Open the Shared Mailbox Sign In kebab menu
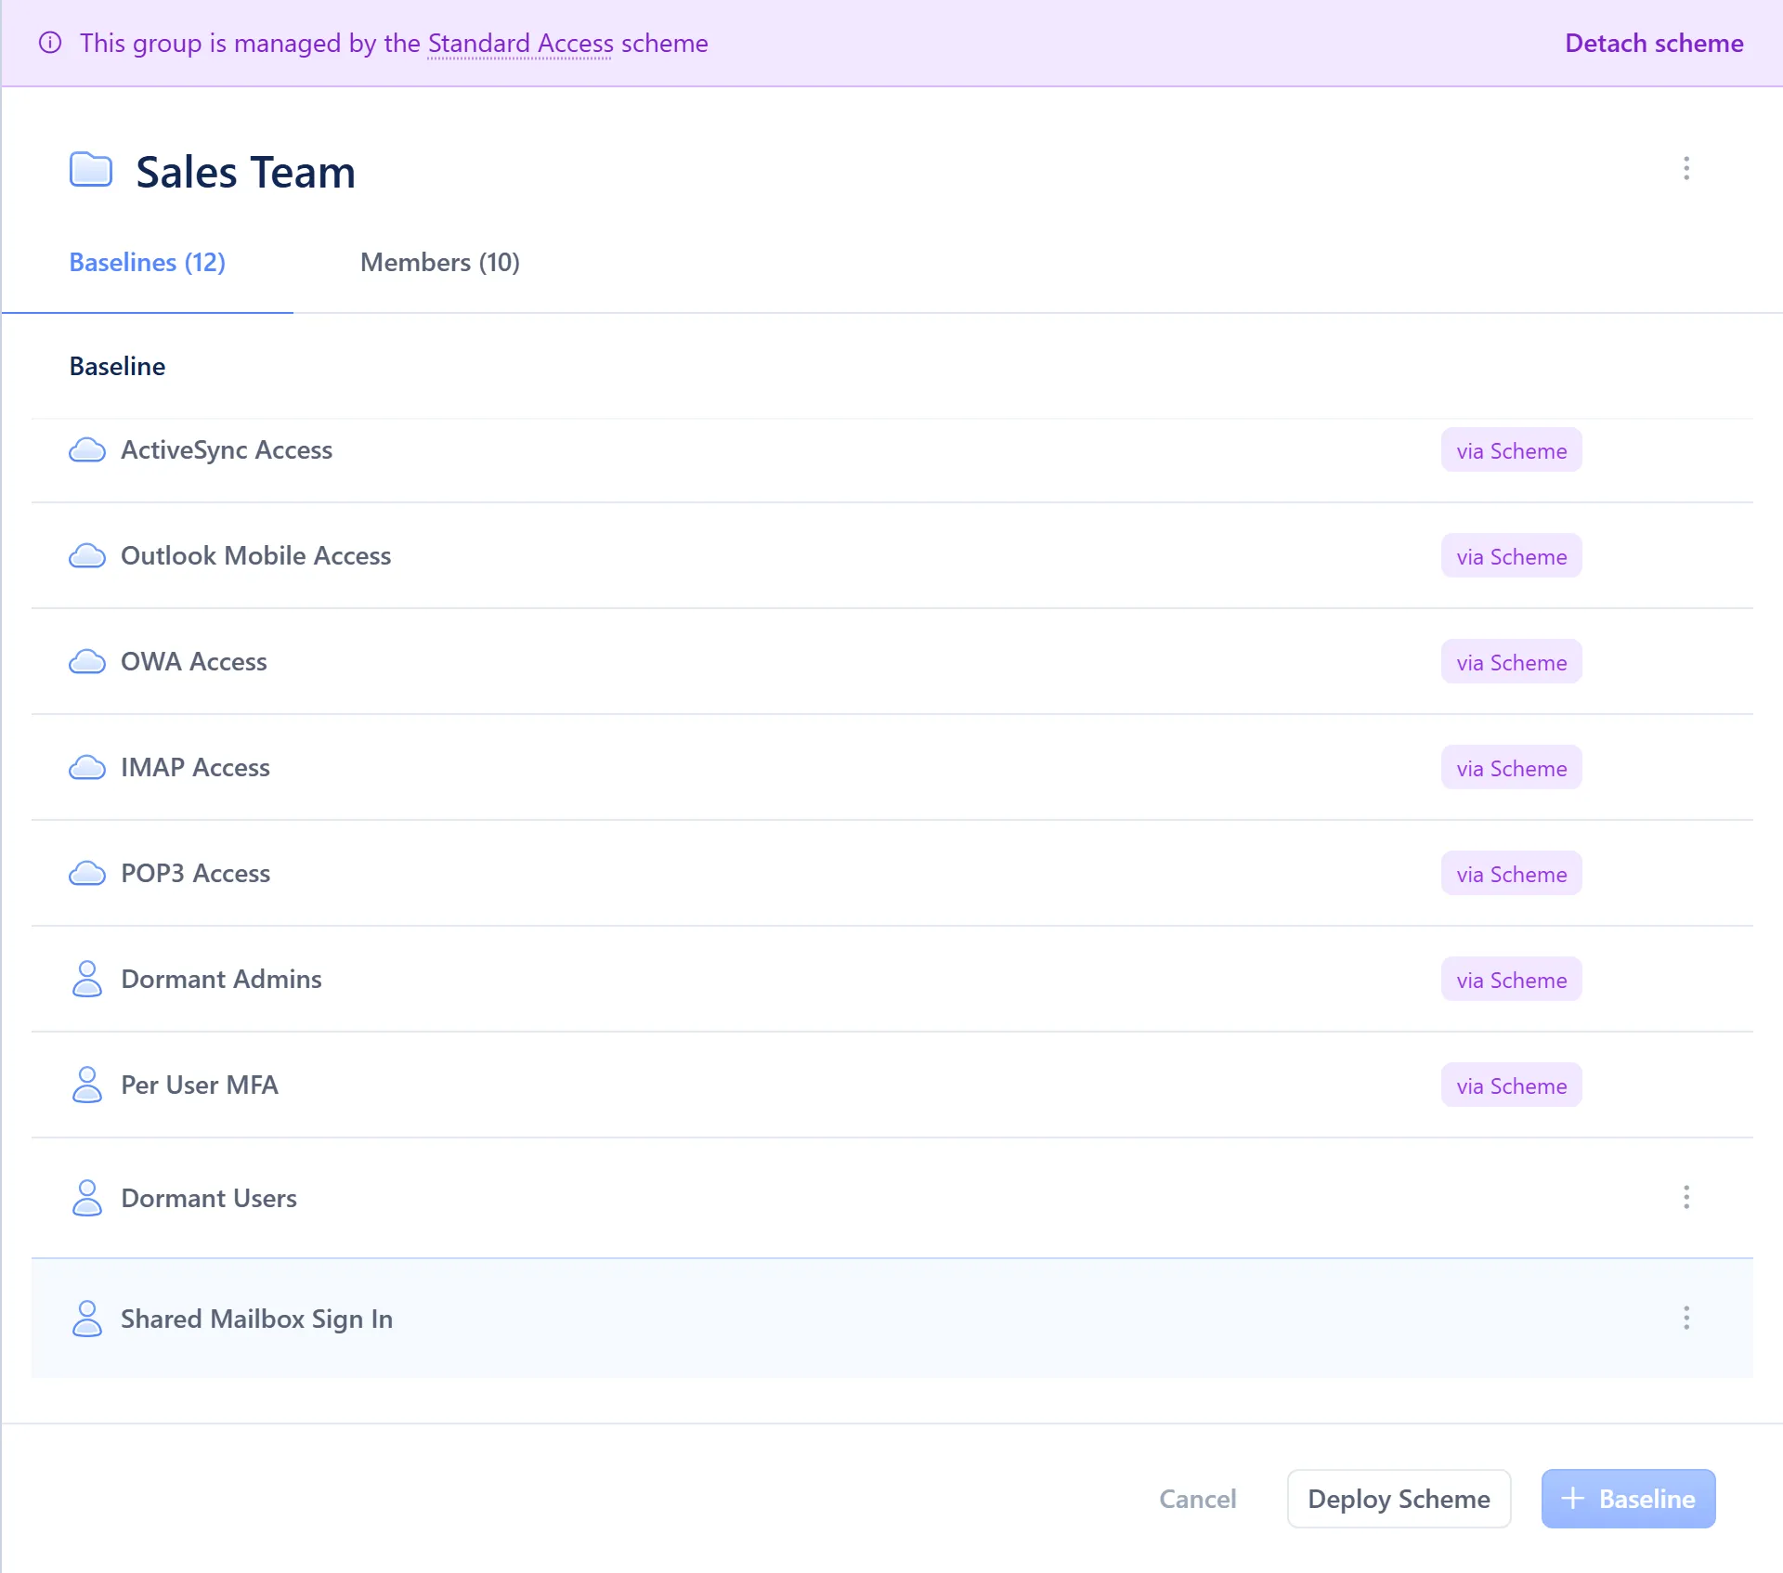 [1686, 1319]
